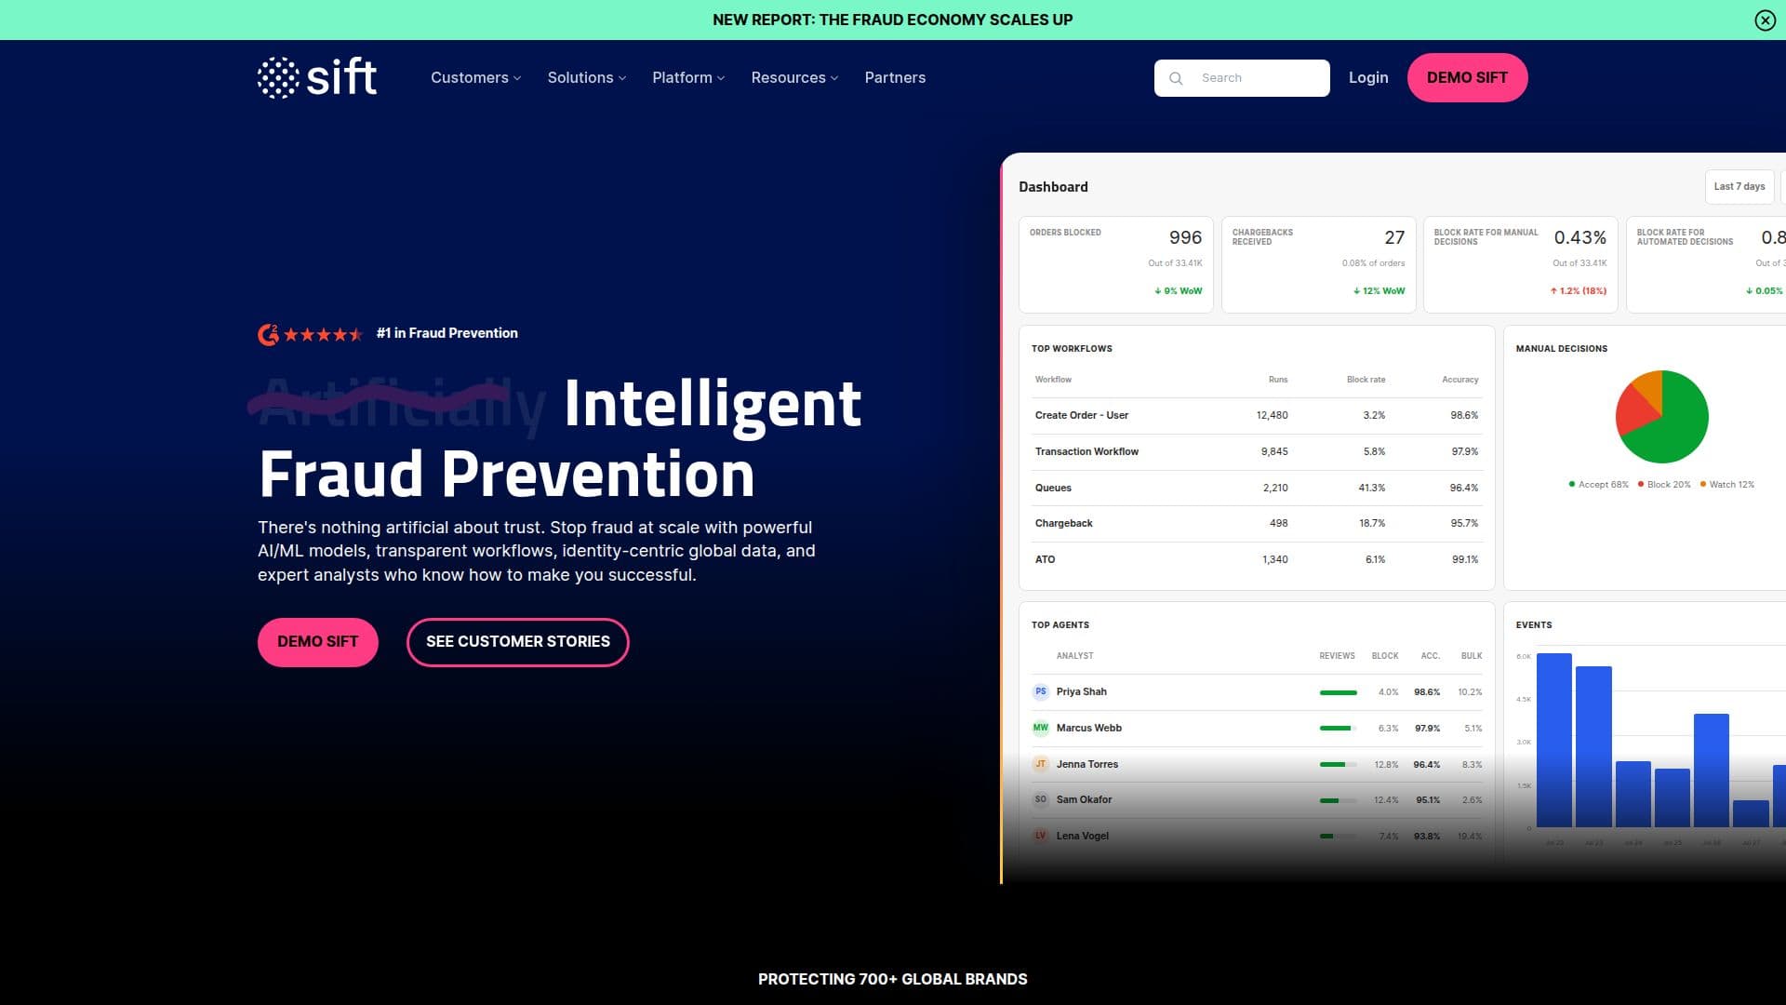Click the Lena Vogel agent row
The height and width of the screenshot is (1005, 1786).
tap(1256, 836)
